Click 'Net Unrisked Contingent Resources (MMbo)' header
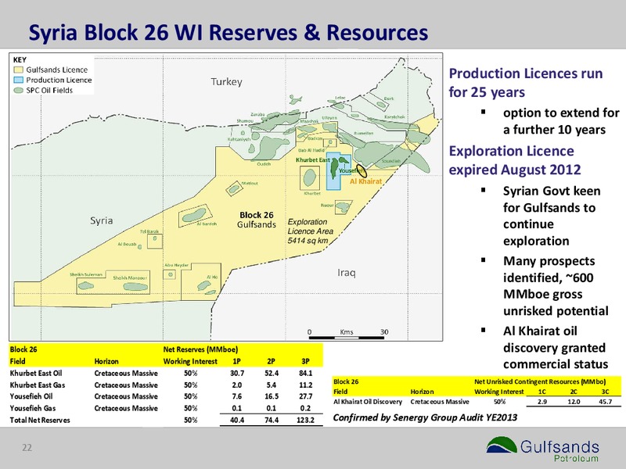This screenshot has width=626, height=469. pos(540,381)
